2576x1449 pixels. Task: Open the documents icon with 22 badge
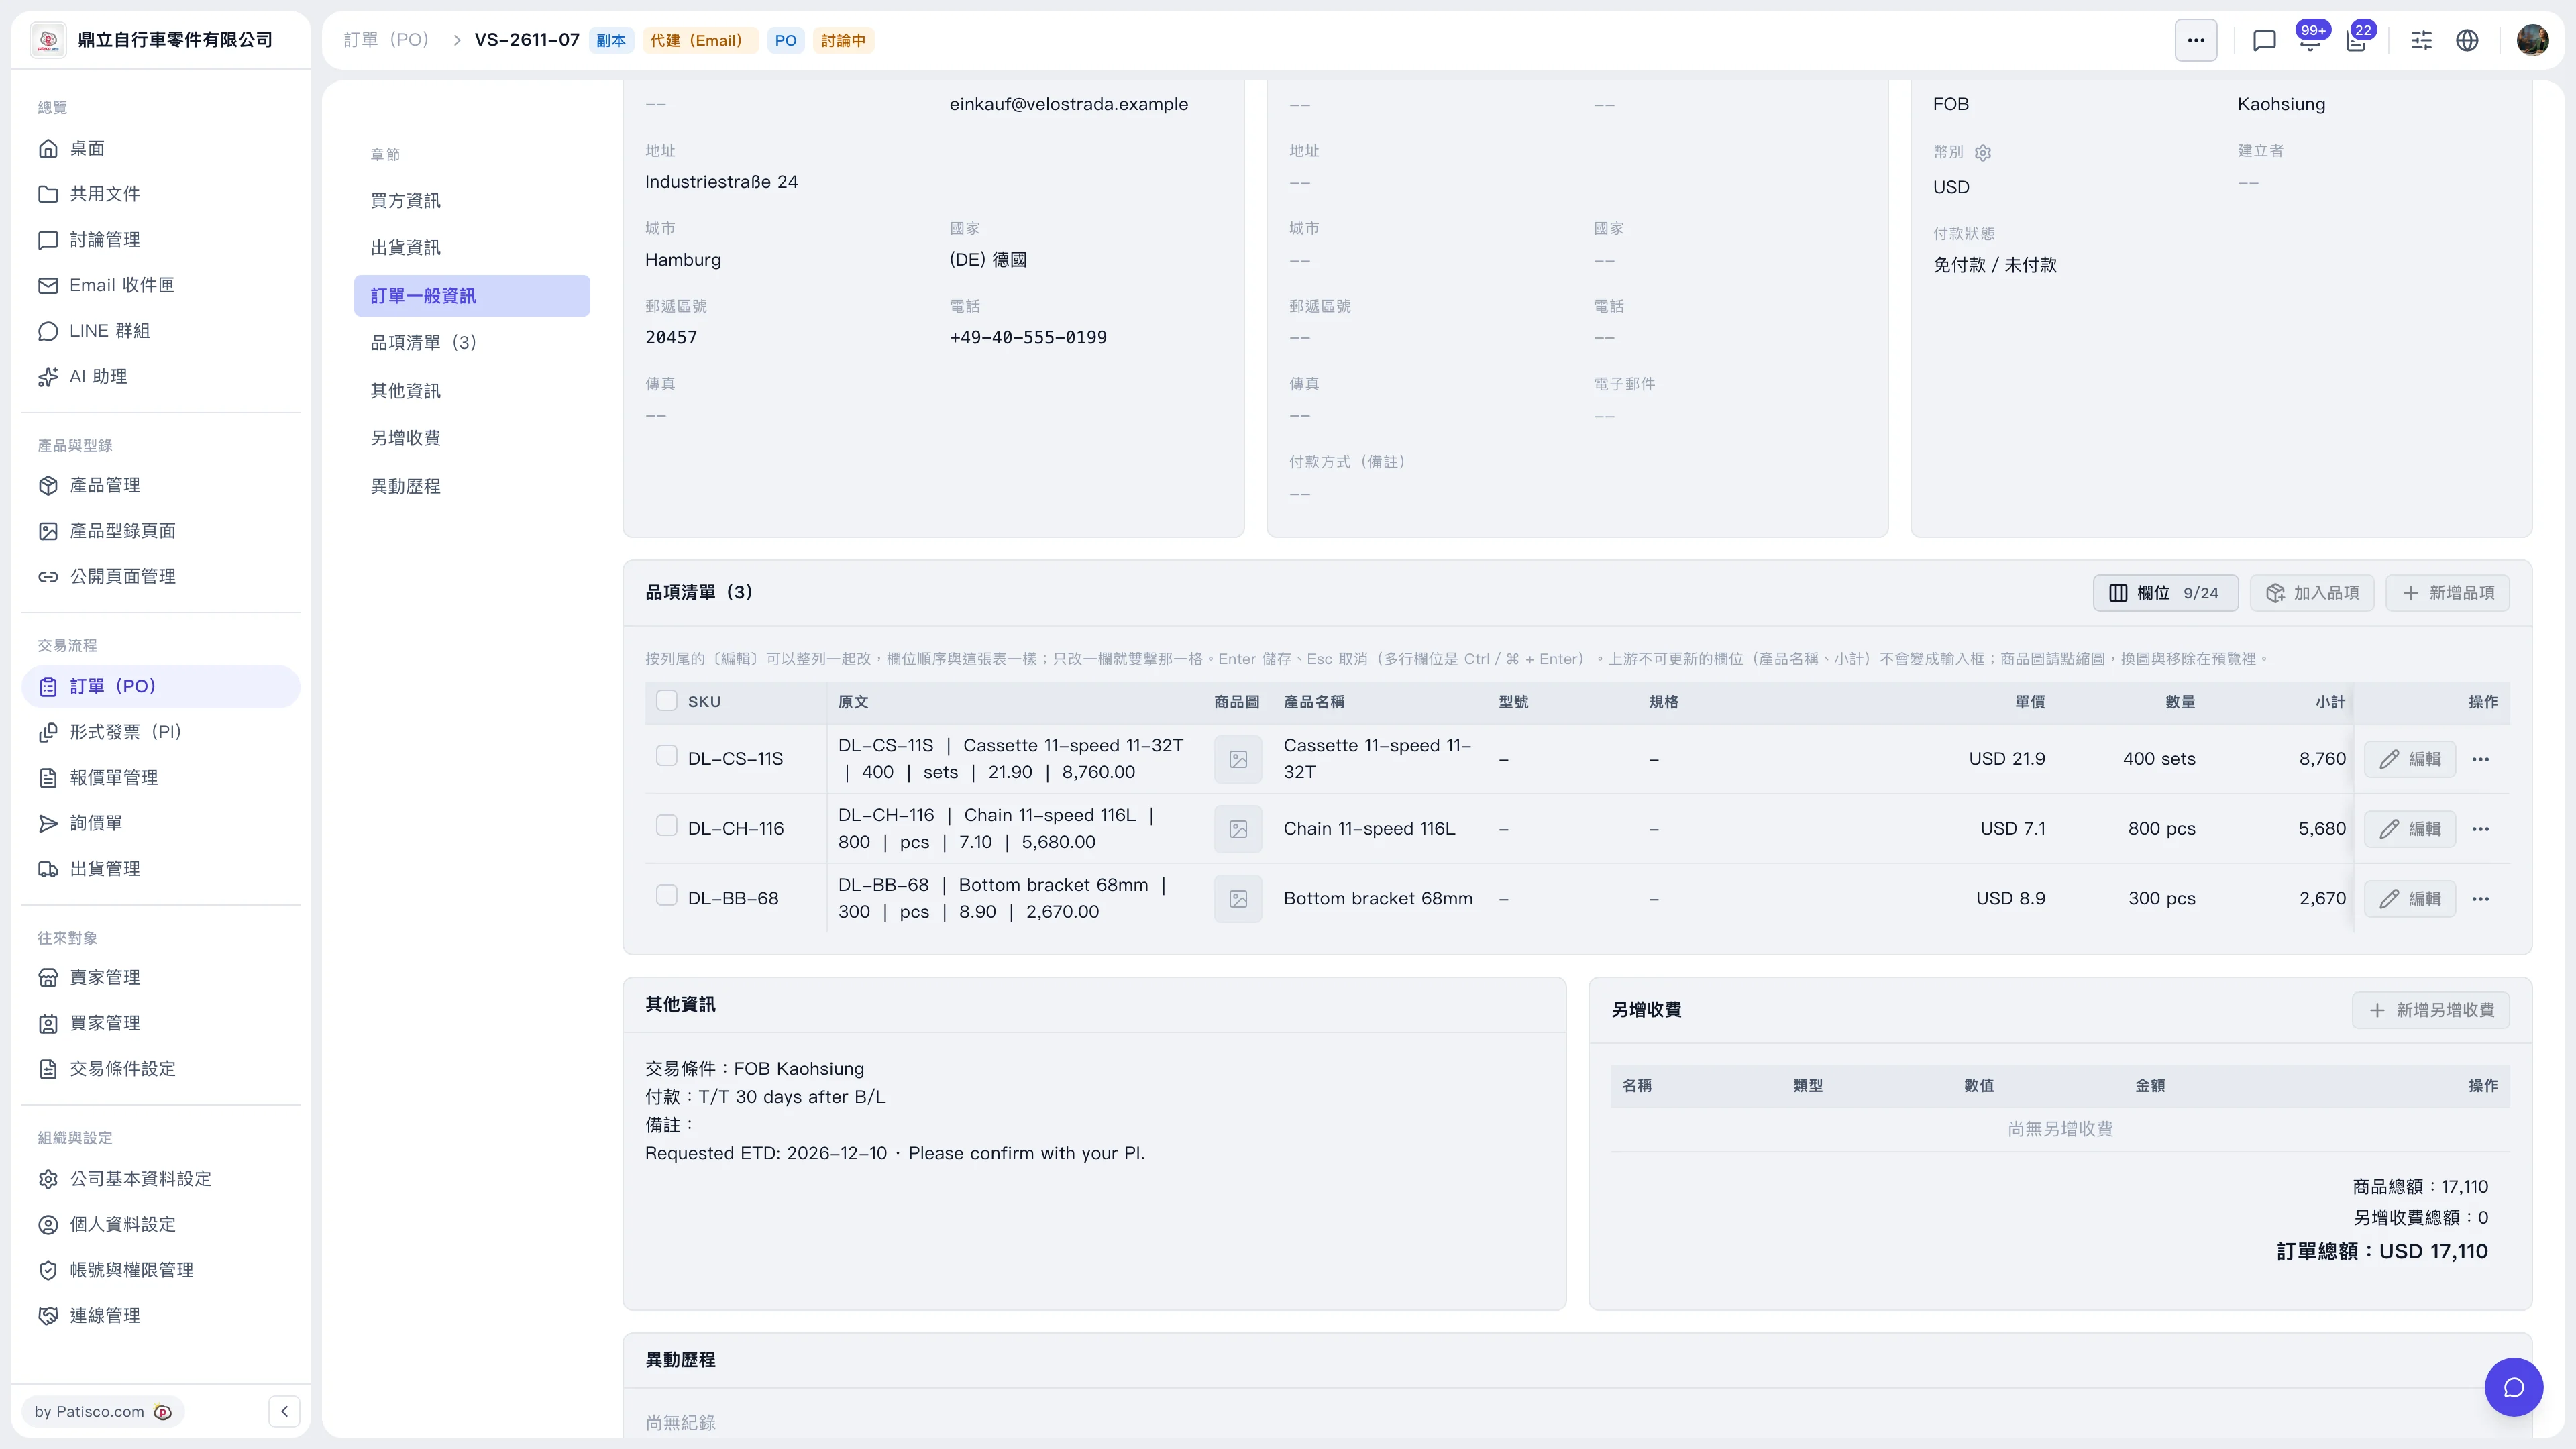coord(2358,40)
